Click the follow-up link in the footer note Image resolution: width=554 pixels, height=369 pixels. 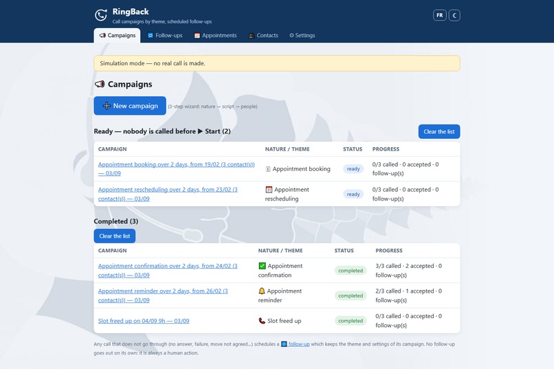point(299,344)
